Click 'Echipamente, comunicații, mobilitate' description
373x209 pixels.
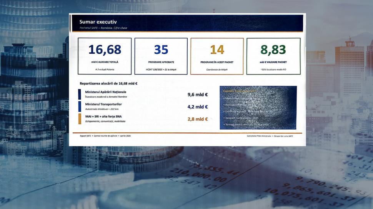(105, 122)
